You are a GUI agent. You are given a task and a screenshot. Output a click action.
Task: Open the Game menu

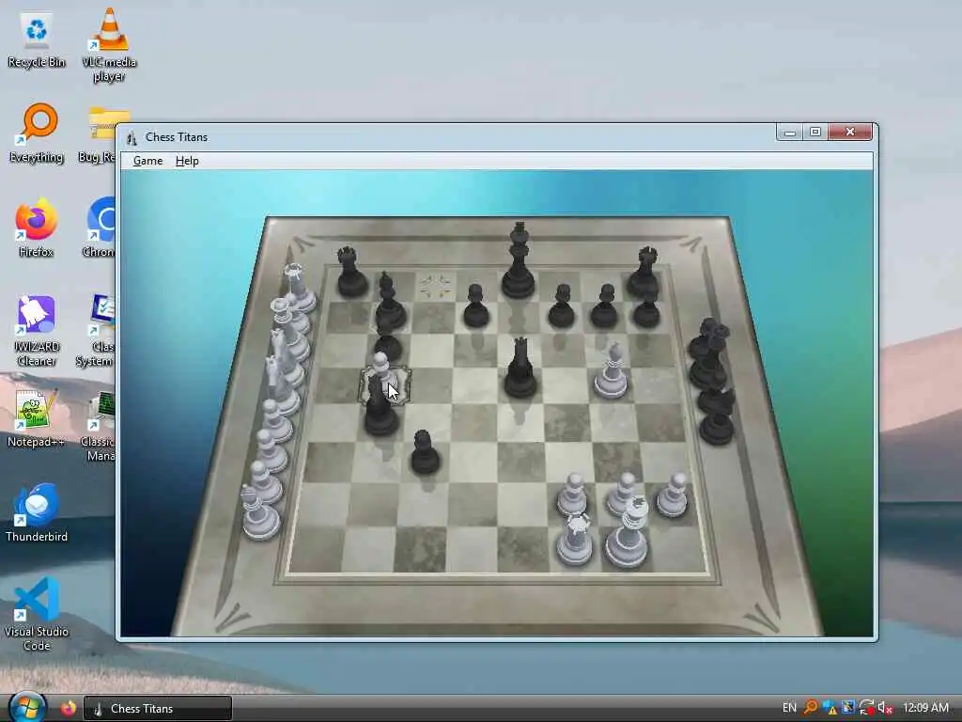(147, 161)
